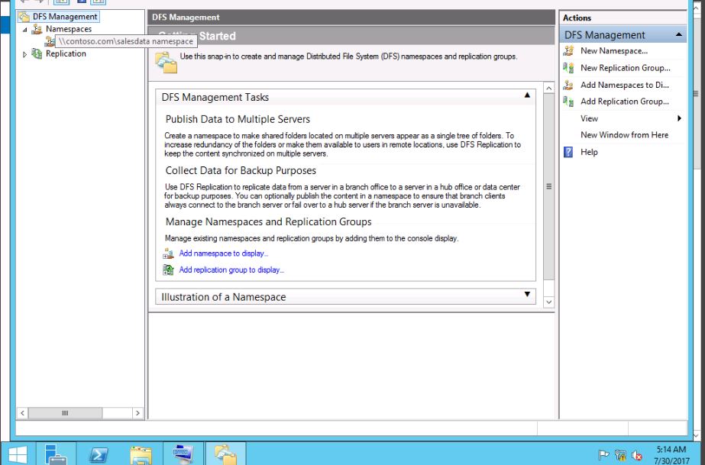Click the New Replication Group icon
The image size is (705, 465).
pos(568,68)
